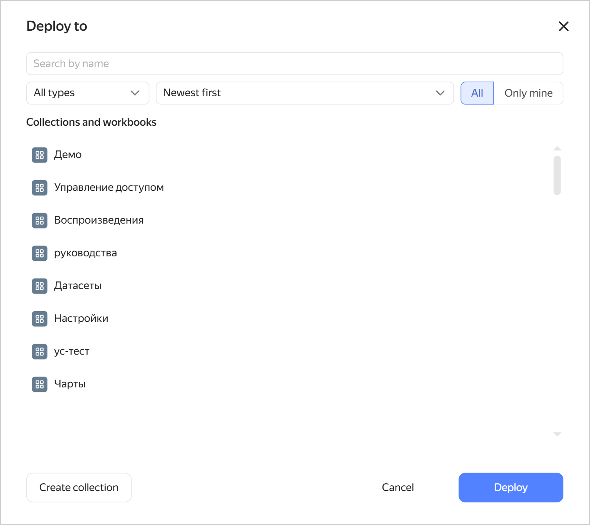Image resolution: width=590 pixels, height=525 pixels.
Task: Click the Настройки collection icon
Action: click(40, 319)
